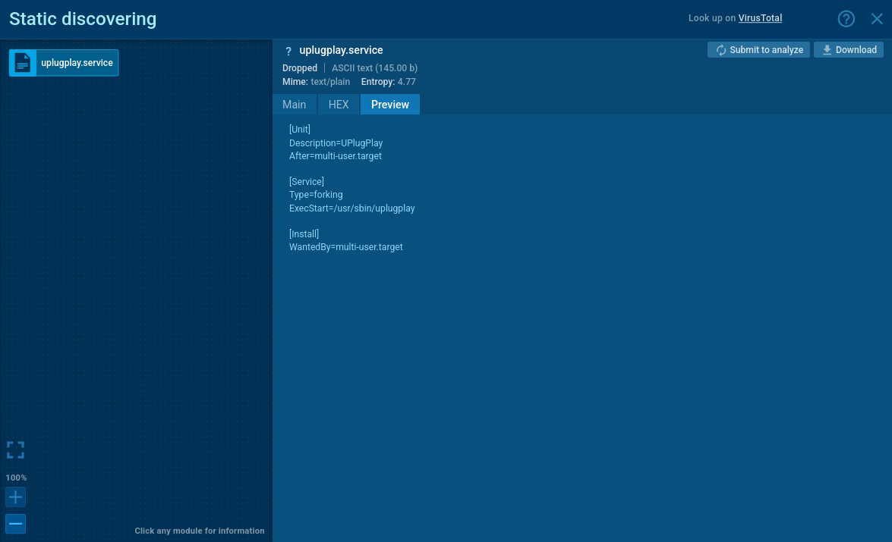Click the unknown-verdict question mark beside the filename
Screen dimensions: 892x542
pos(288,52)
